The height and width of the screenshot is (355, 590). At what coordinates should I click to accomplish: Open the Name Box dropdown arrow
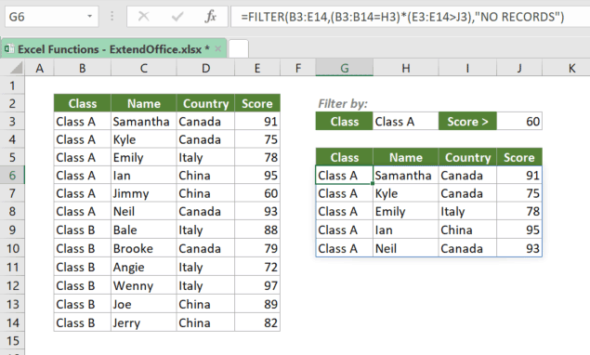tap(89, 17)
